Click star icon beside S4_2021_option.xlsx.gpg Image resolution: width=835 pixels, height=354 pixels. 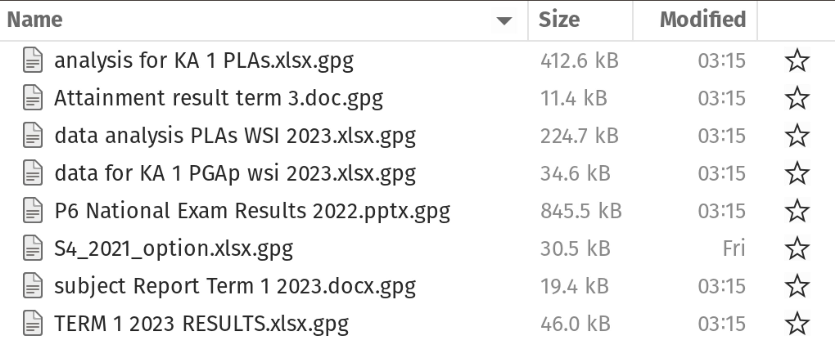click(797, 248)
